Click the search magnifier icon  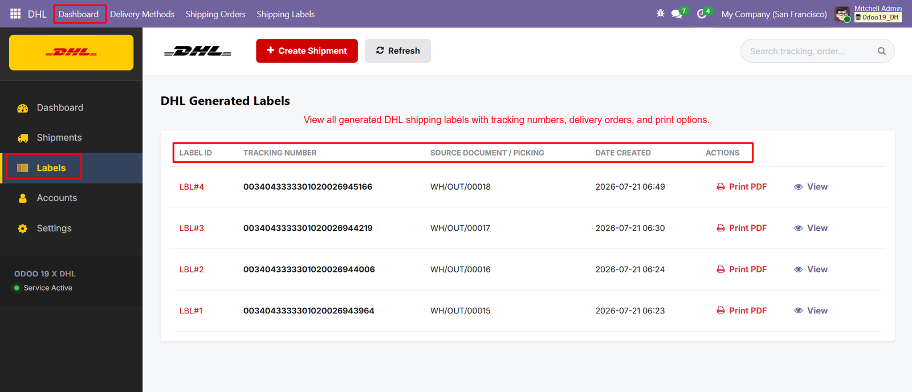(x=882, y=51)
